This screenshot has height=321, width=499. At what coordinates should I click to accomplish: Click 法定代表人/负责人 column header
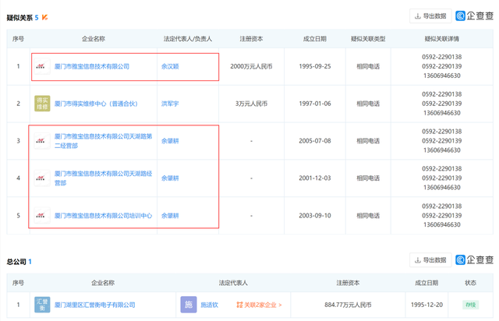point(188,39)
